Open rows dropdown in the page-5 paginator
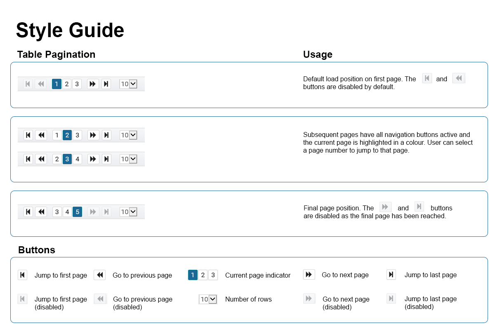This screenshot has width=495, height=330. point(128,212)
